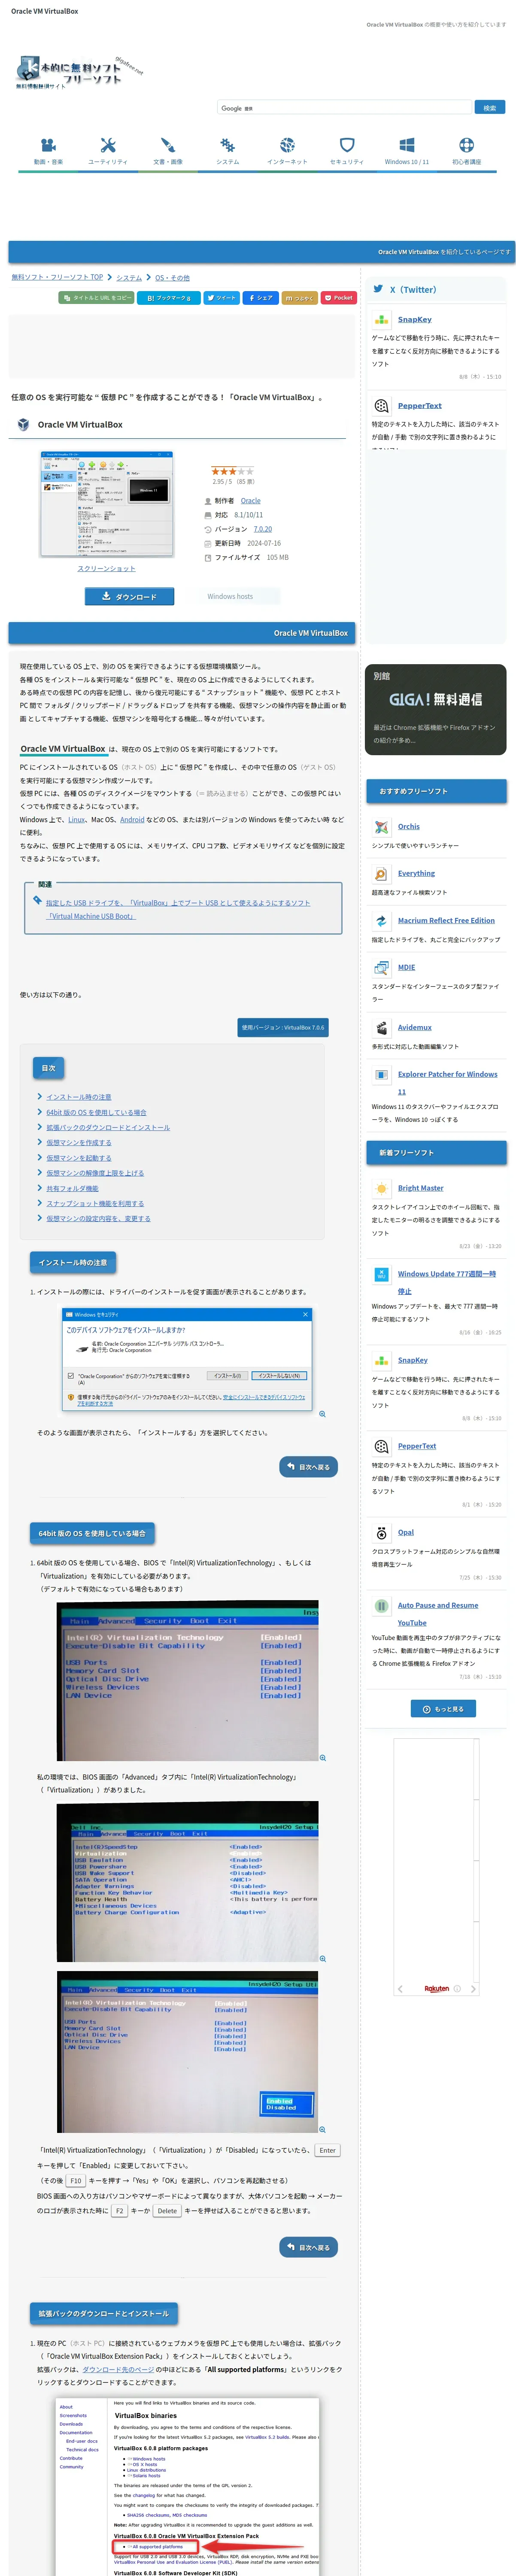Open the システム category icon
516x2576 pixels.
click(x=227, y=145)
